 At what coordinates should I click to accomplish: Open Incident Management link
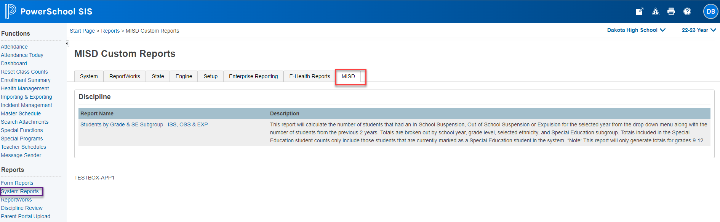(x=26, y=105)
